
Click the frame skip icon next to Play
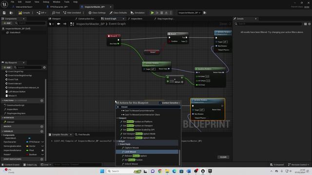[157, 13]
